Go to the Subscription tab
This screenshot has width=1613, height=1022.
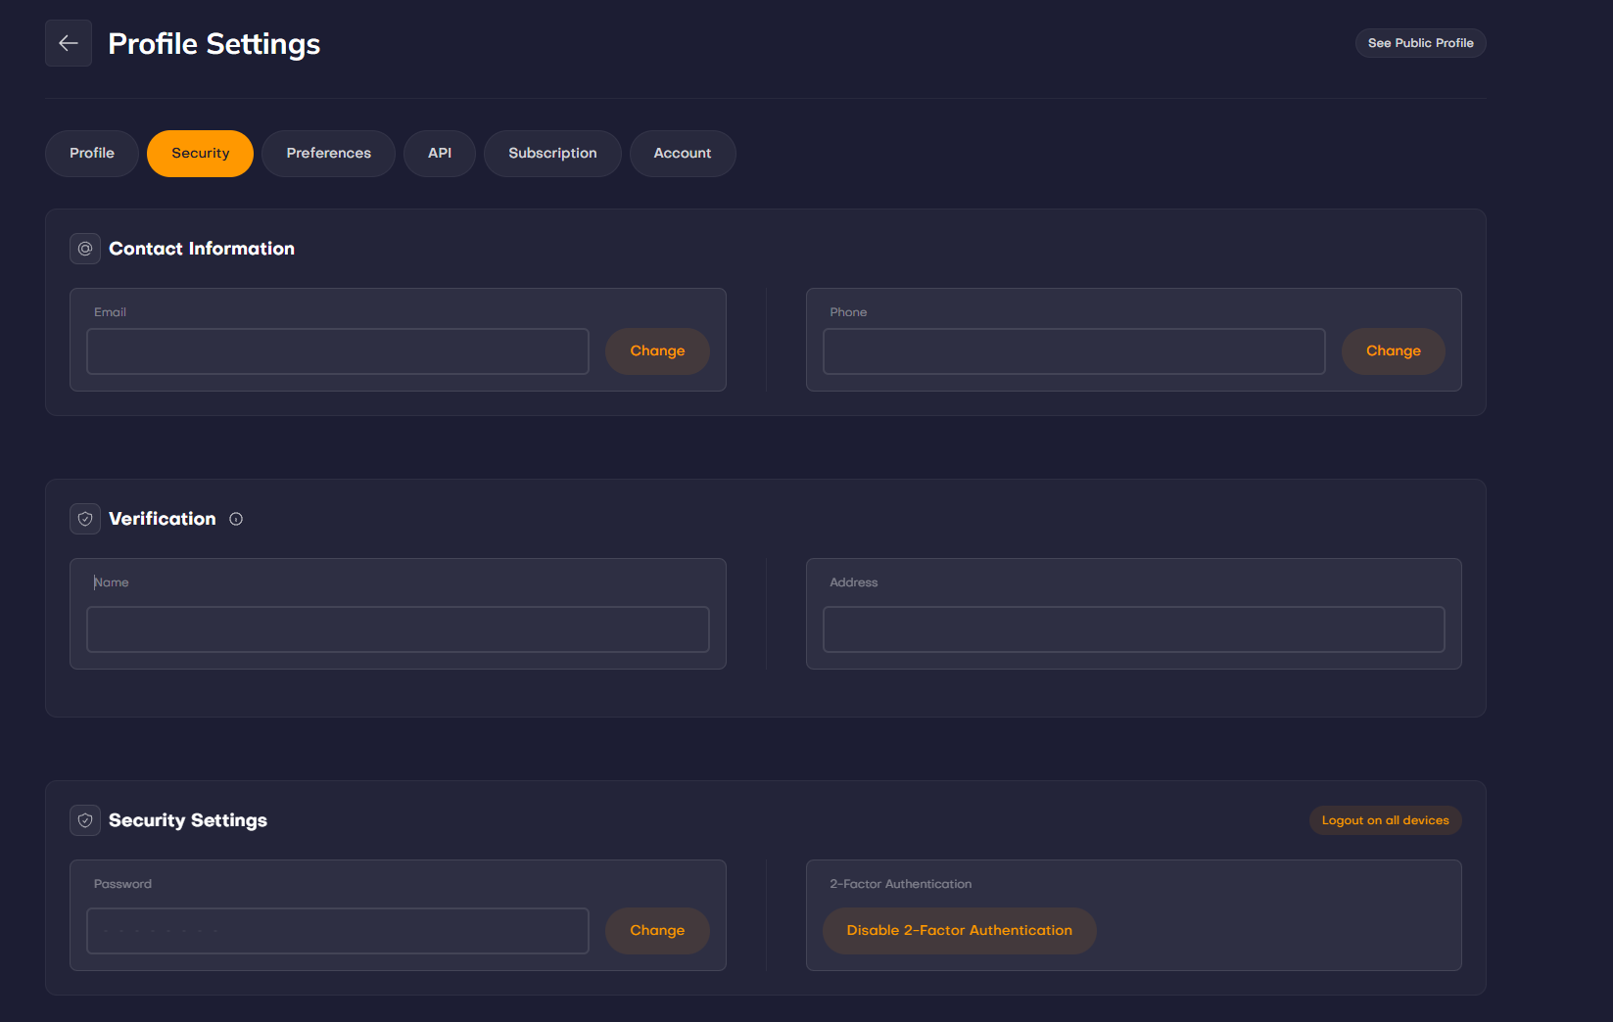552,154
